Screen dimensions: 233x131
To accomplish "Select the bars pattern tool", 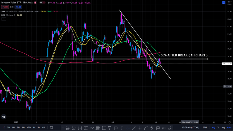I will pos(164,128).
